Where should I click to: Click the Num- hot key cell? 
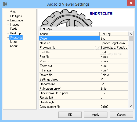coord(114,66)
